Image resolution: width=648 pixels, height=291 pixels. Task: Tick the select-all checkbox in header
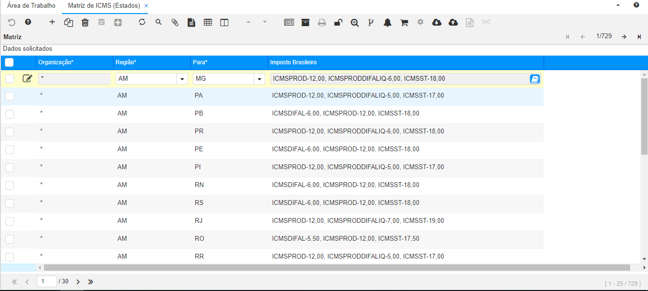coord(9,62)
